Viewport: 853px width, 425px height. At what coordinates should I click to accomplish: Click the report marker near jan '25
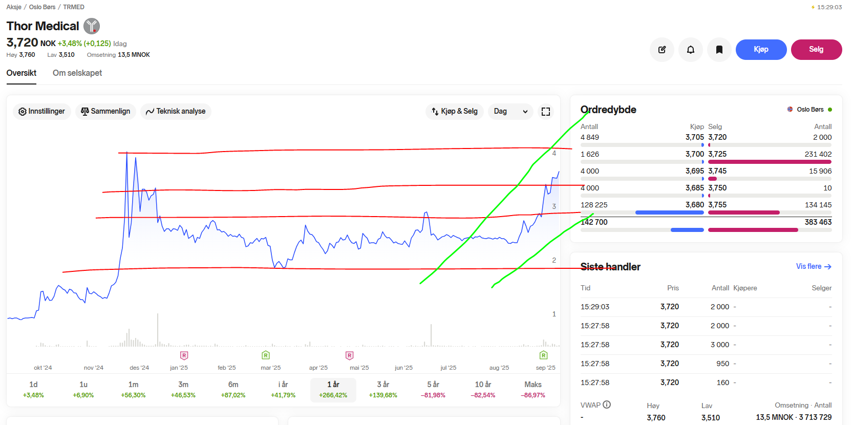184,355
